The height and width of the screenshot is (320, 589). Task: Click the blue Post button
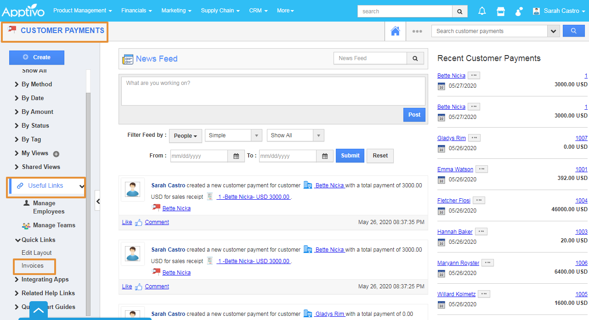tap(414, 115)
